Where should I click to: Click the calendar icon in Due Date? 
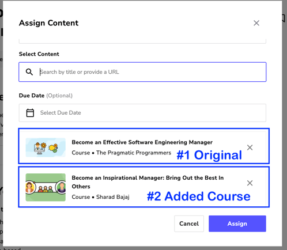click(30, 113)
